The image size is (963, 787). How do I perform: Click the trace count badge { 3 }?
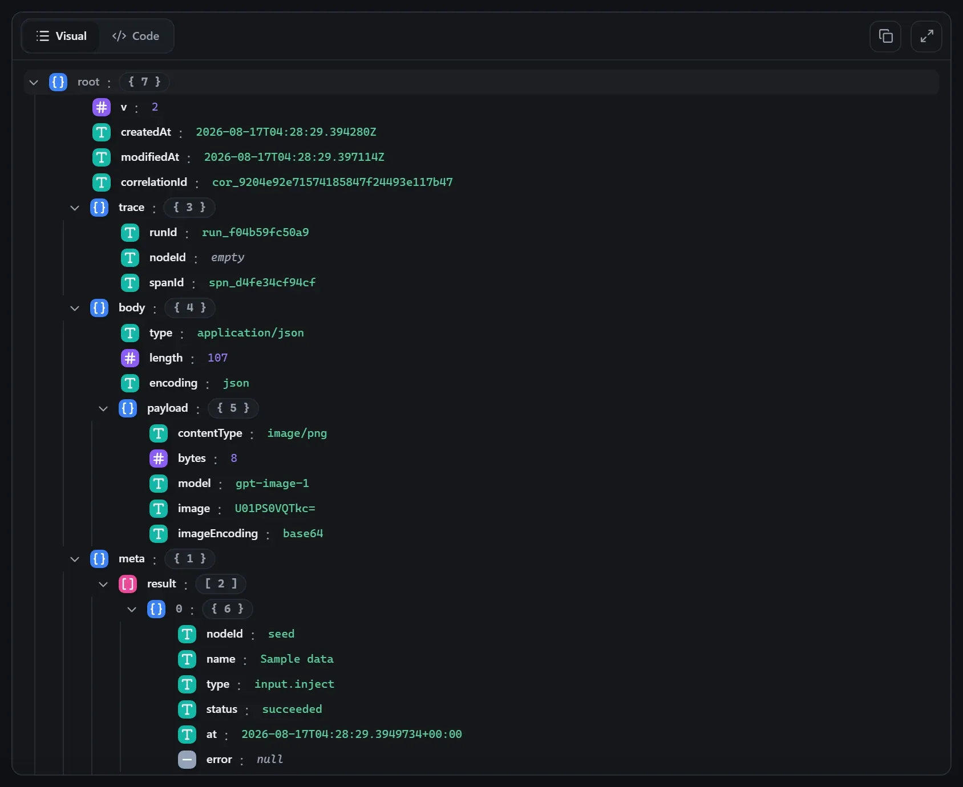coord(189,208)
